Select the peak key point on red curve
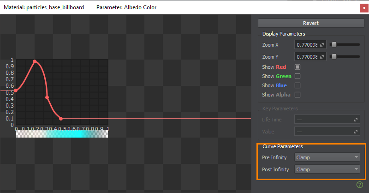This screenshot has width=369, height=193. [35, 61]
